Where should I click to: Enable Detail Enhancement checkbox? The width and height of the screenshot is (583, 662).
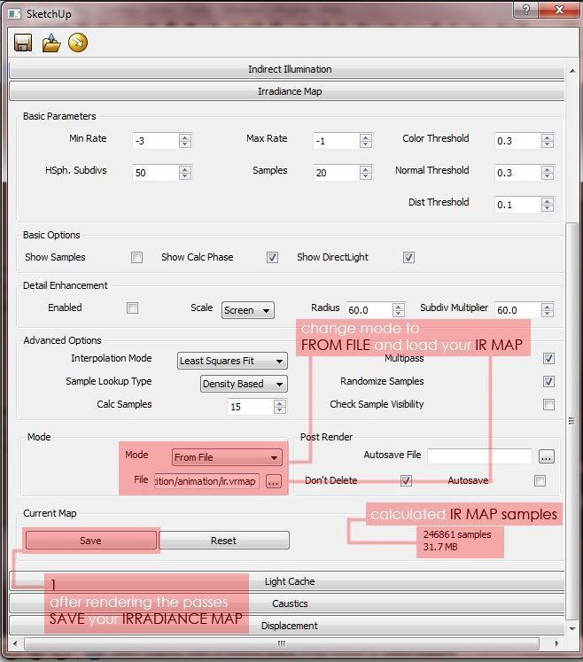(x=133, y=308)
